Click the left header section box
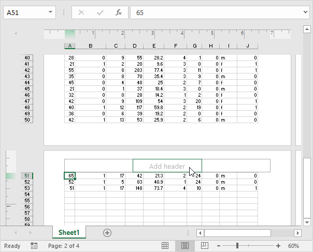This screenshot has width=313, height=252. pos(98,166)
